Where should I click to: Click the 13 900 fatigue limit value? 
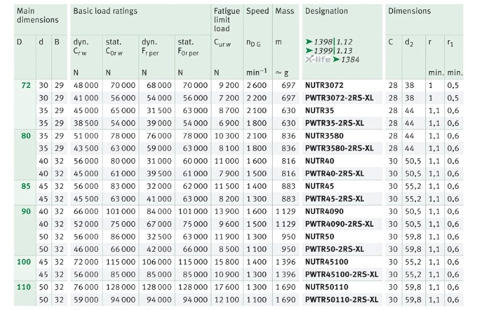[x=227, y=212]
